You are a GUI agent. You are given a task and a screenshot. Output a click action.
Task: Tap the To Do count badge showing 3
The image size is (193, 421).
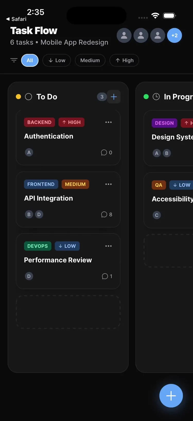102,97
